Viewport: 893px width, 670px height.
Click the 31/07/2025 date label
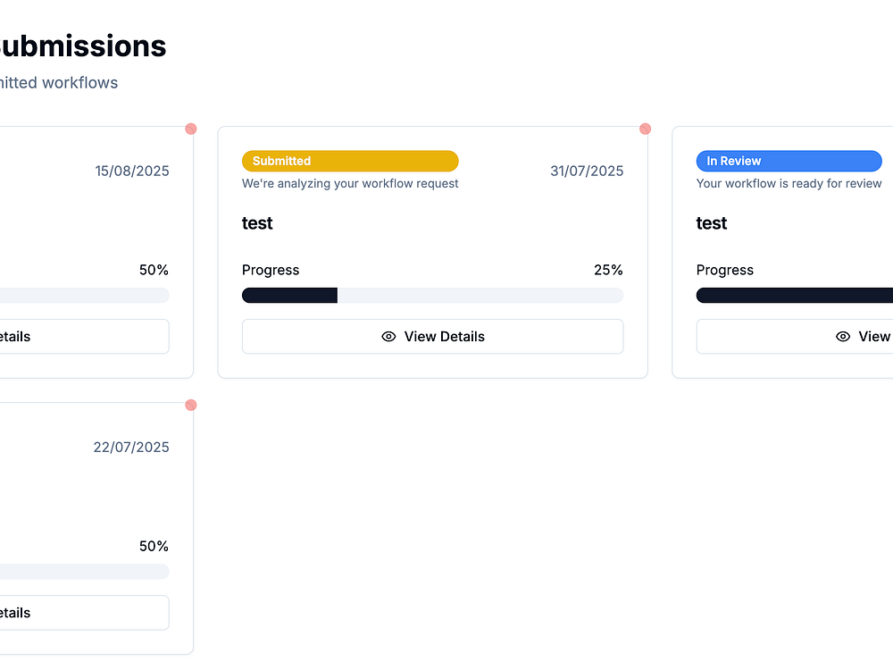point(587,172)
